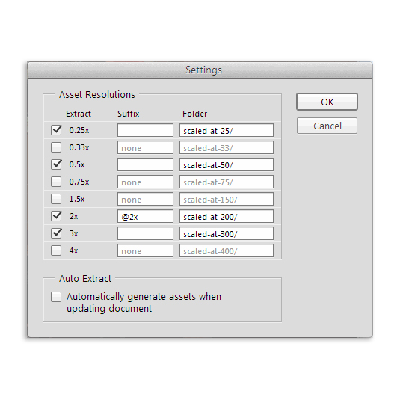Toggle Automatically generate assets checkbox
The height and width of the screenshot is (400, 400).
[x=56, y=297]
